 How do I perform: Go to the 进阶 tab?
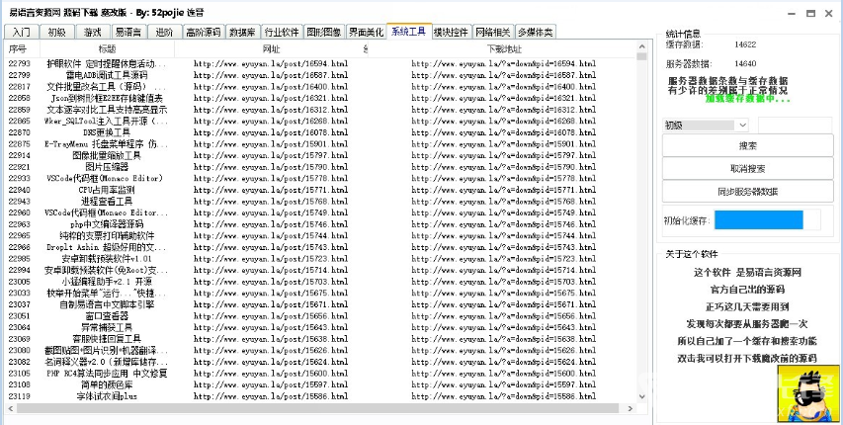tap(164, 33)
